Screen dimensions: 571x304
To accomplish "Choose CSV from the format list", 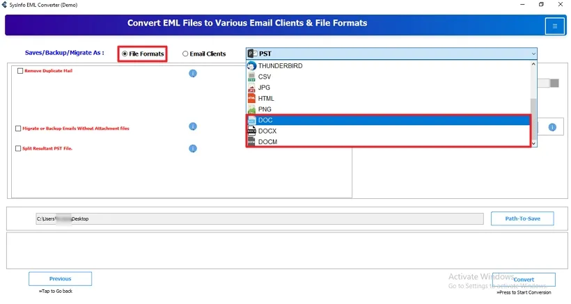I will [388, 77].
